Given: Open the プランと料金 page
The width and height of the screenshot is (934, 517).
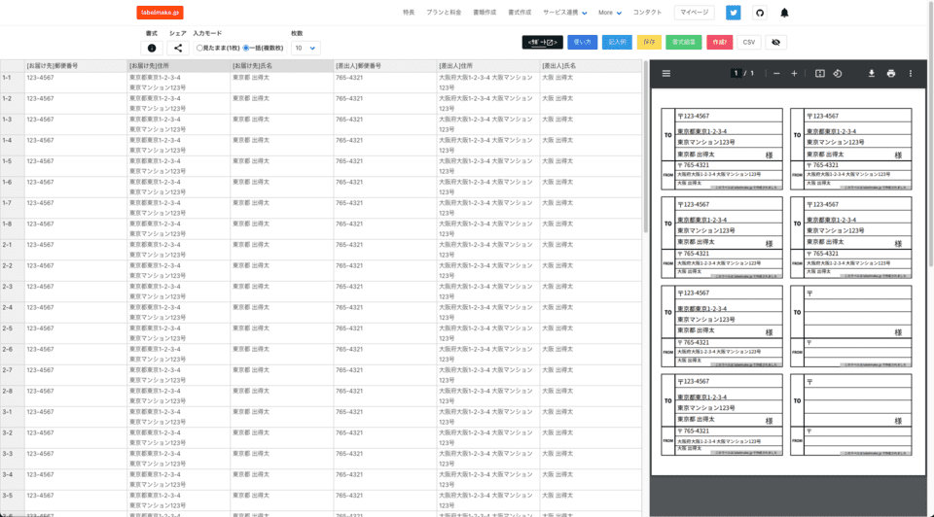Looking at the screenshot, I should [444, 13].
